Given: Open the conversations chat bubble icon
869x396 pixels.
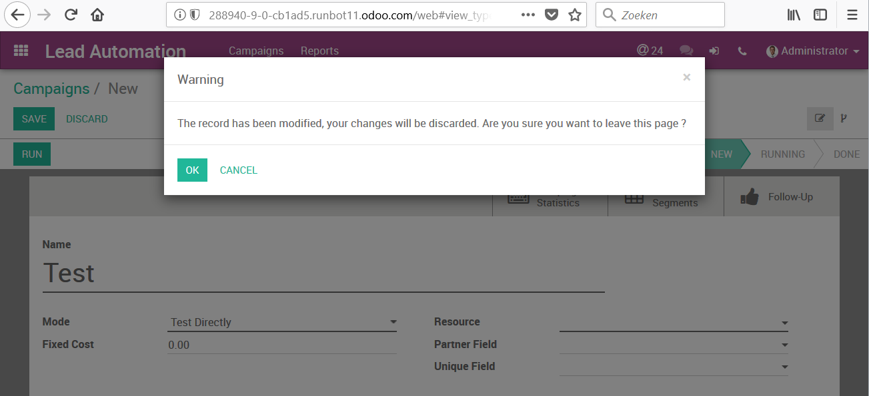Looking at the screenshot, I should point(686,51).
